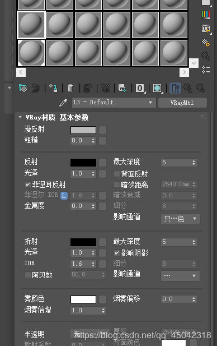Click the Make Preview film icon
Screen dimensions: 217x346
206,29
